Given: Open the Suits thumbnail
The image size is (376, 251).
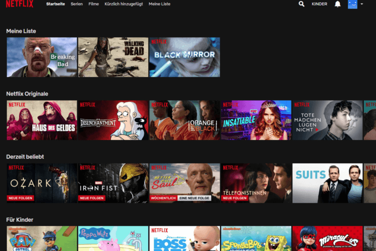Looking at the screenshot, I should [328, 183].
